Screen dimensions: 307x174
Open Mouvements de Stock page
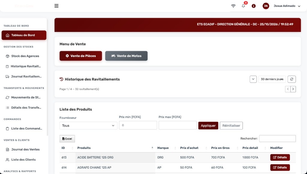click(x=24, y=97)
